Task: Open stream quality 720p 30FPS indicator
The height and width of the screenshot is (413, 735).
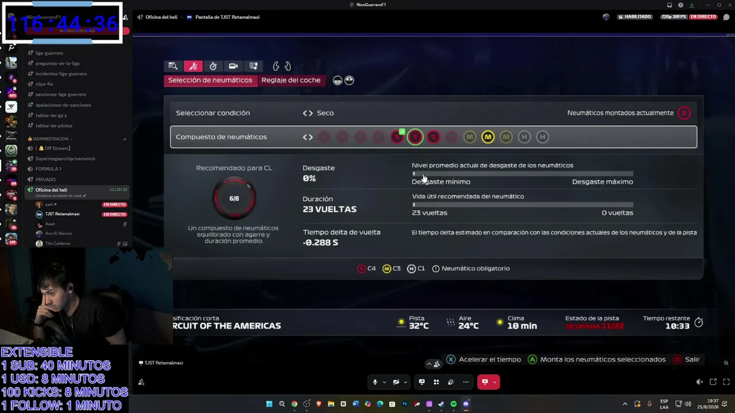Action: pos(674,17)
